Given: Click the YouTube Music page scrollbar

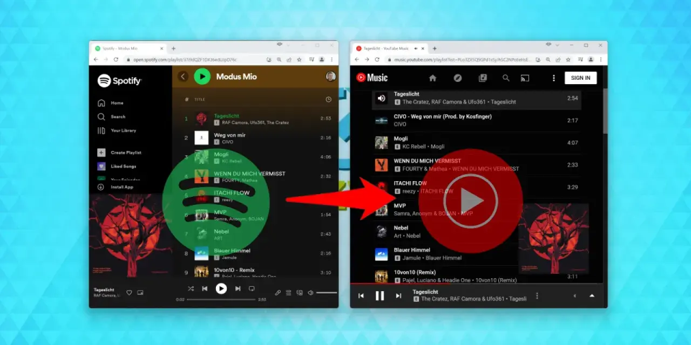Looking at the screenshot, I should (x=605, y=112).
